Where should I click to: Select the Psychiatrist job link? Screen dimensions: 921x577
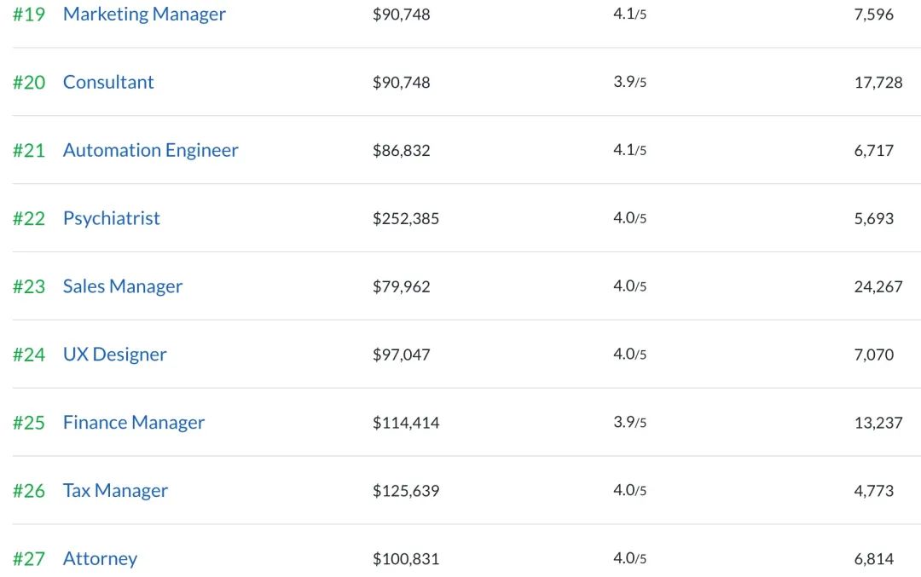tap(111, 218)
